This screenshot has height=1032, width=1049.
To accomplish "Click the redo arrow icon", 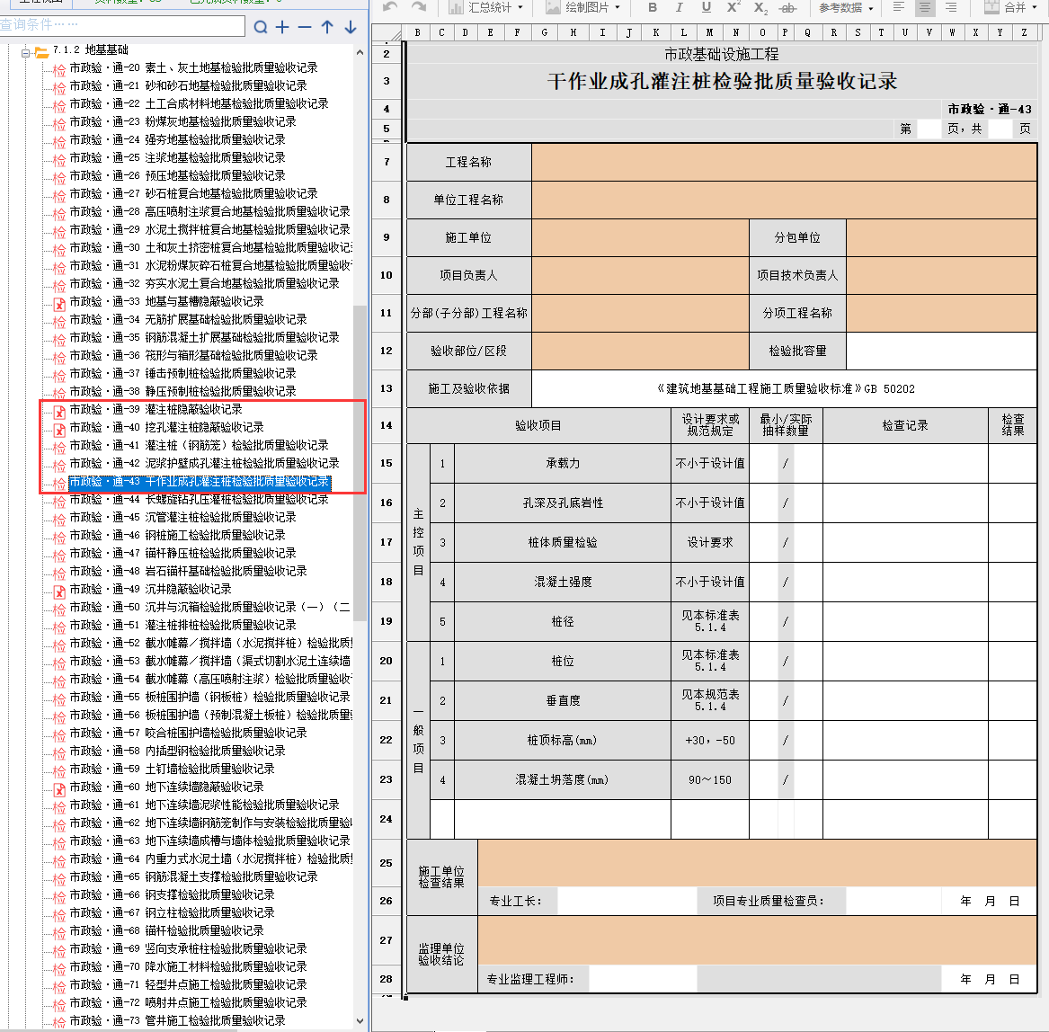I will pos(419,7).
